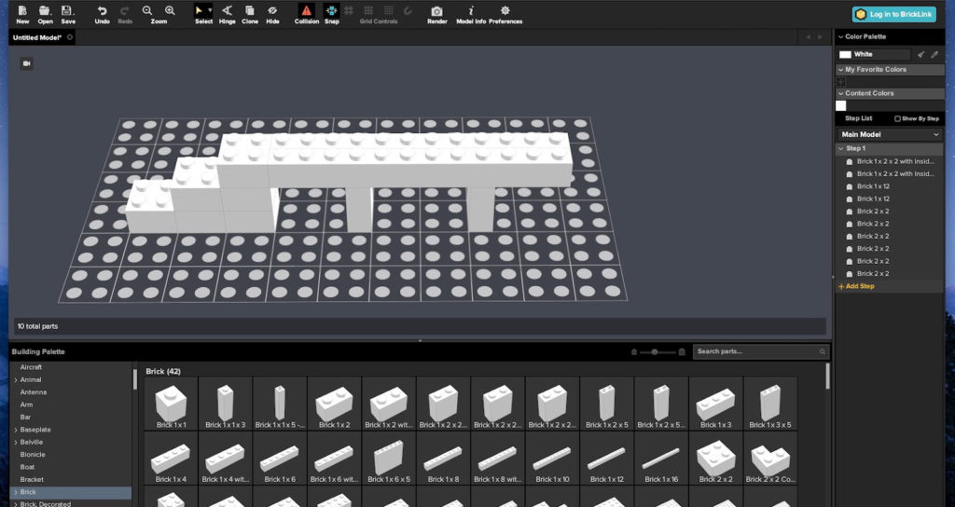Image resolution: width=955 pixels, height=507 pixels.
Task: Open the Main Model dropdown
Action: (890, 134)
